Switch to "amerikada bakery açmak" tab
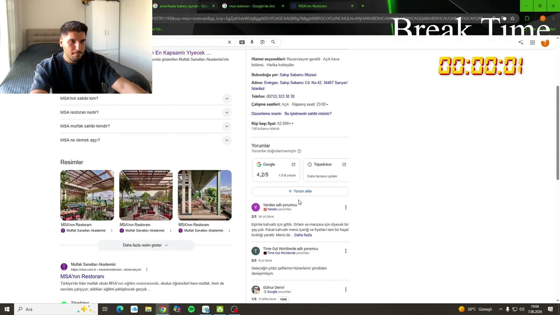This screenshot has width=560, height=315. pos(184,6)
